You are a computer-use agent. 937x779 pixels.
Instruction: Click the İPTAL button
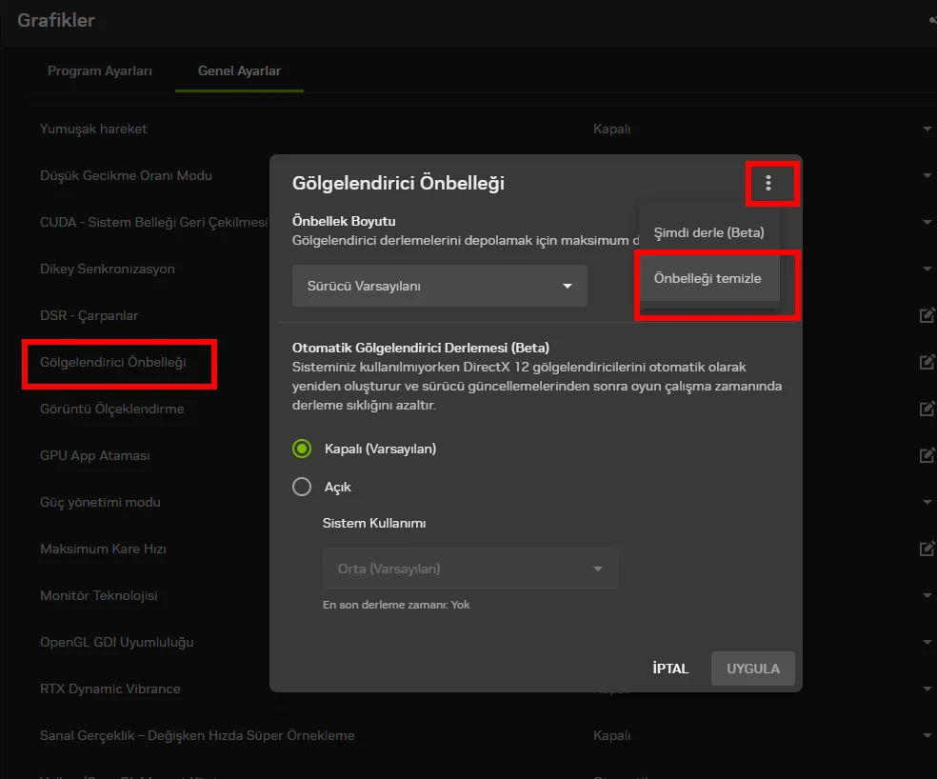coord(670,669)
